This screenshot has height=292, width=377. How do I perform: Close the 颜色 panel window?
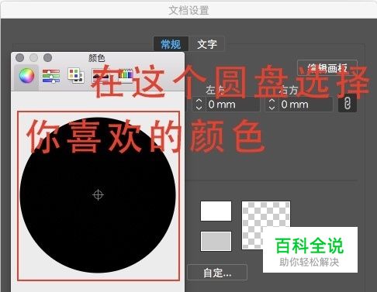point(20,57)
